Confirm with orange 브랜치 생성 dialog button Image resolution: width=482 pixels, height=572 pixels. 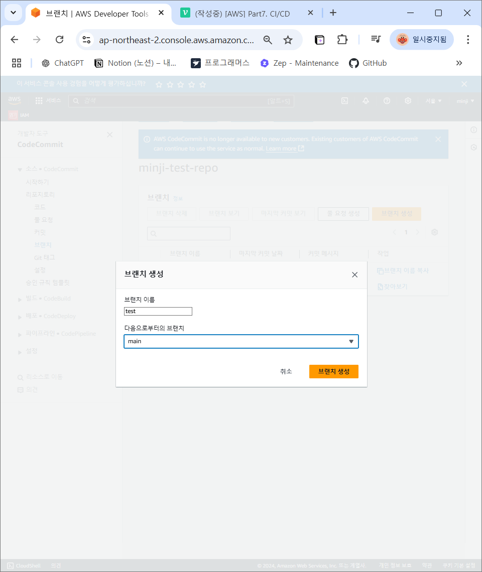pos(334,371)
